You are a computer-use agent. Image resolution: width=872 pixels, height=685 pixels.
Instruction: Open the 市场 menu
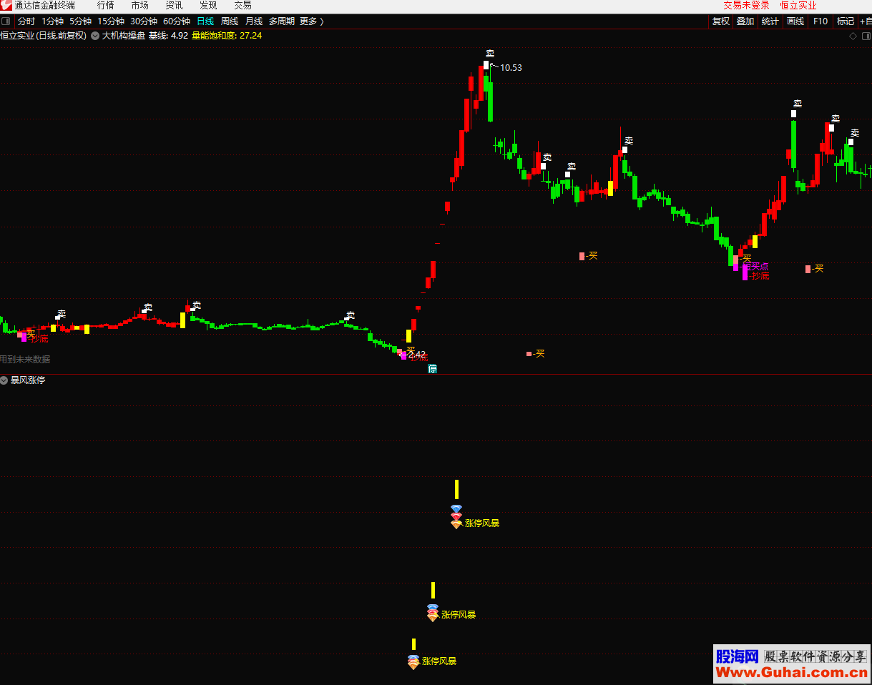[140, 6]
